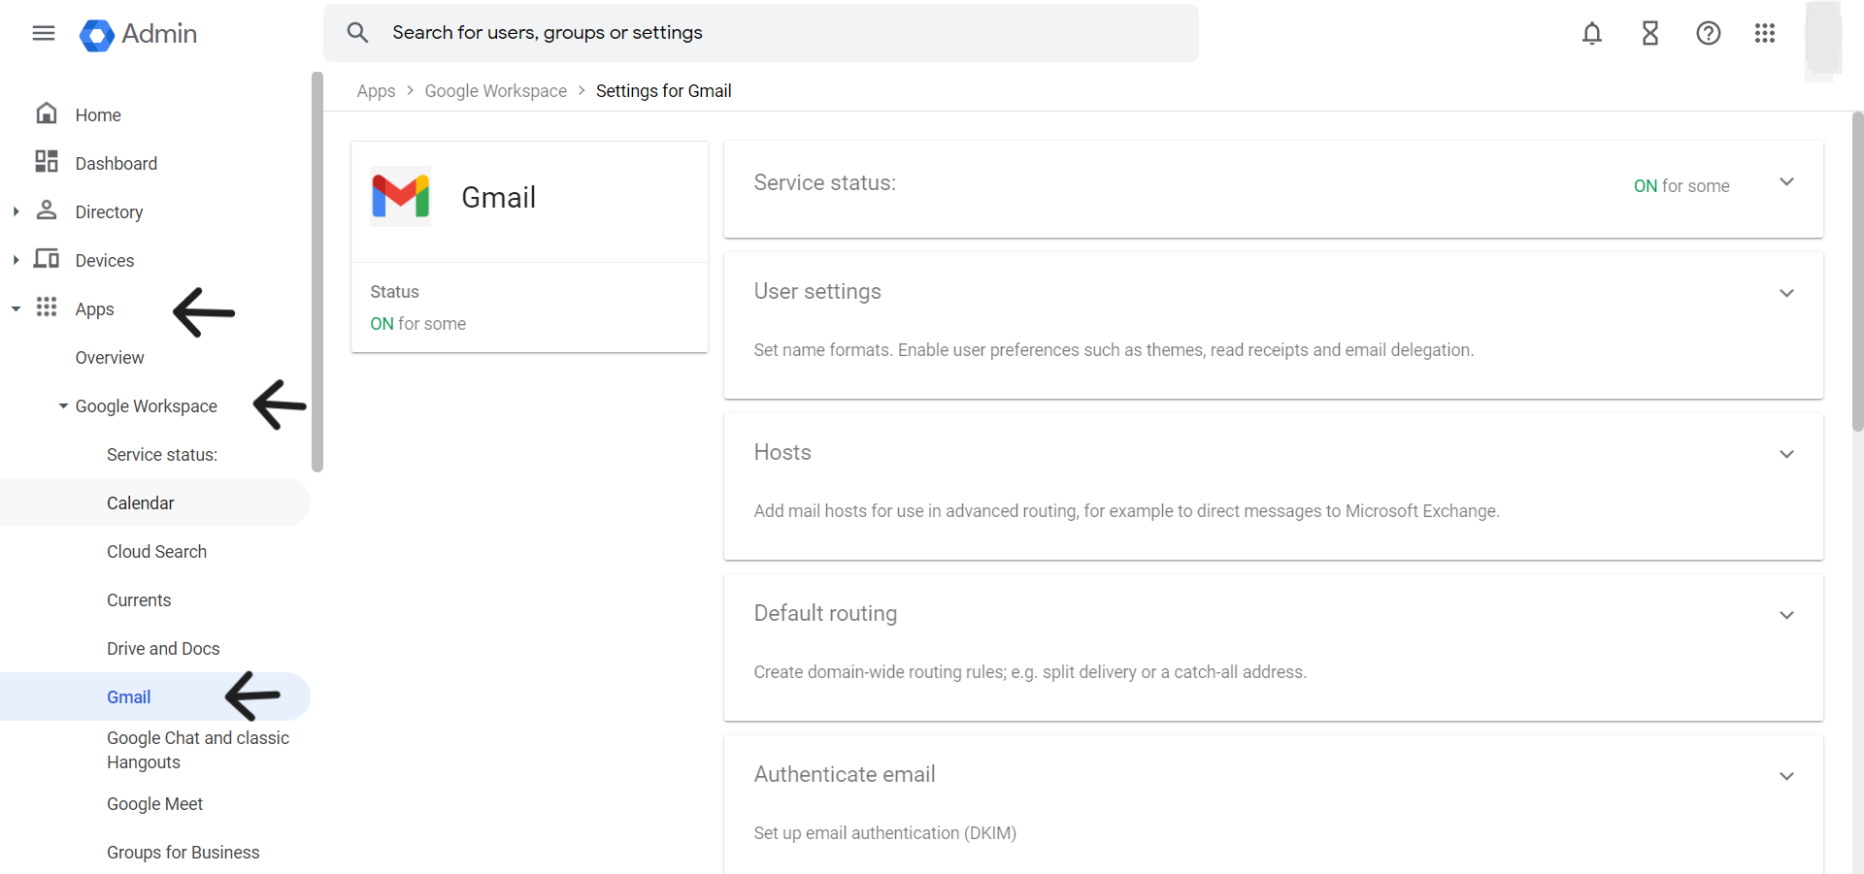Click the account avatar at top right
The width and height of the screenshot is (1864, 874).
point(1823,39)
